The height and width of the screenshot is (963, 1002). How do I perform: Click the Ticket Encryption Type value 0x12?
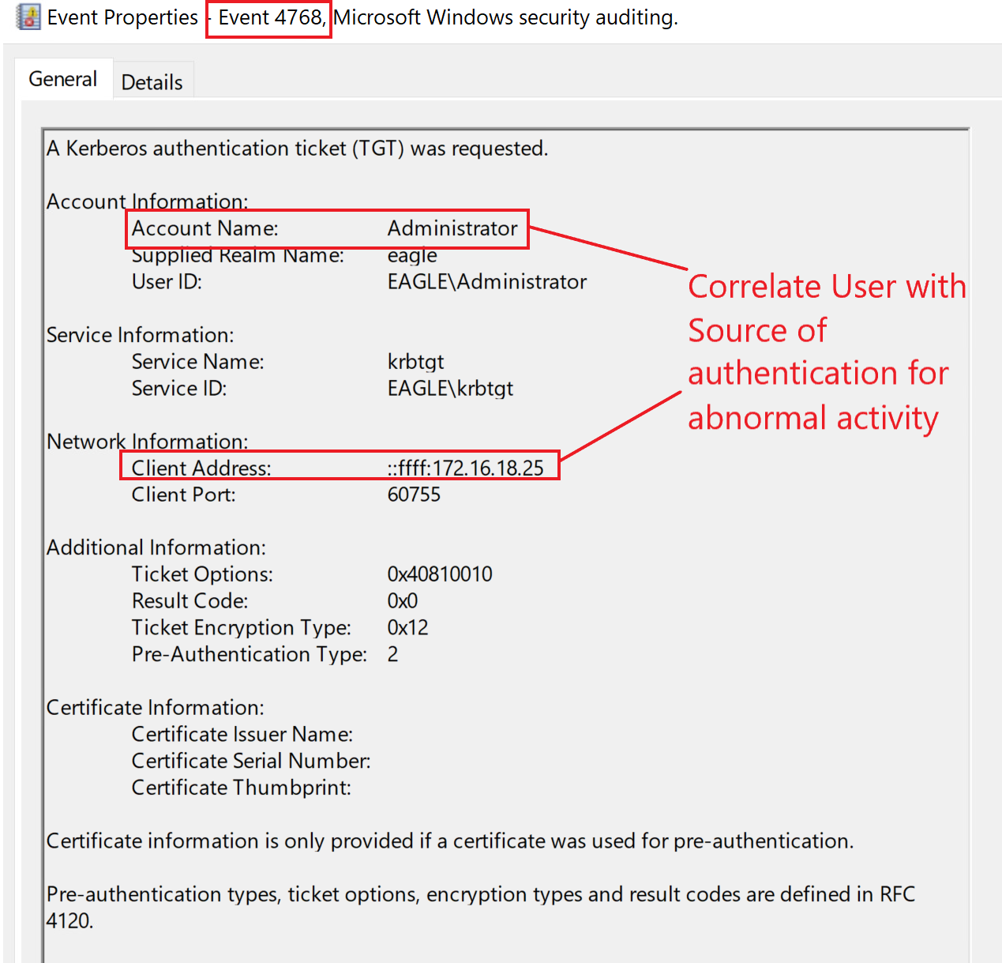pyautogui.click(x=407, y=627)
